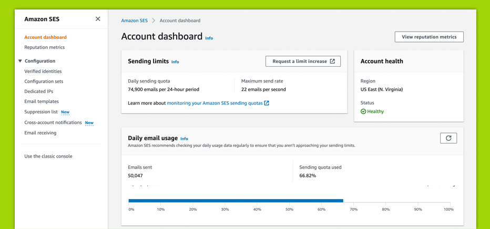Click the breadcrumb chevron separator
490x229 pixels.
coord(154,20)
